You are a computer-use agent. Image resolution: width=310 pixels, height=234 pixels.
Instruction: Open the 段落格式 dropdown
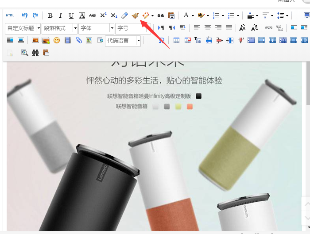click(59, 28)
